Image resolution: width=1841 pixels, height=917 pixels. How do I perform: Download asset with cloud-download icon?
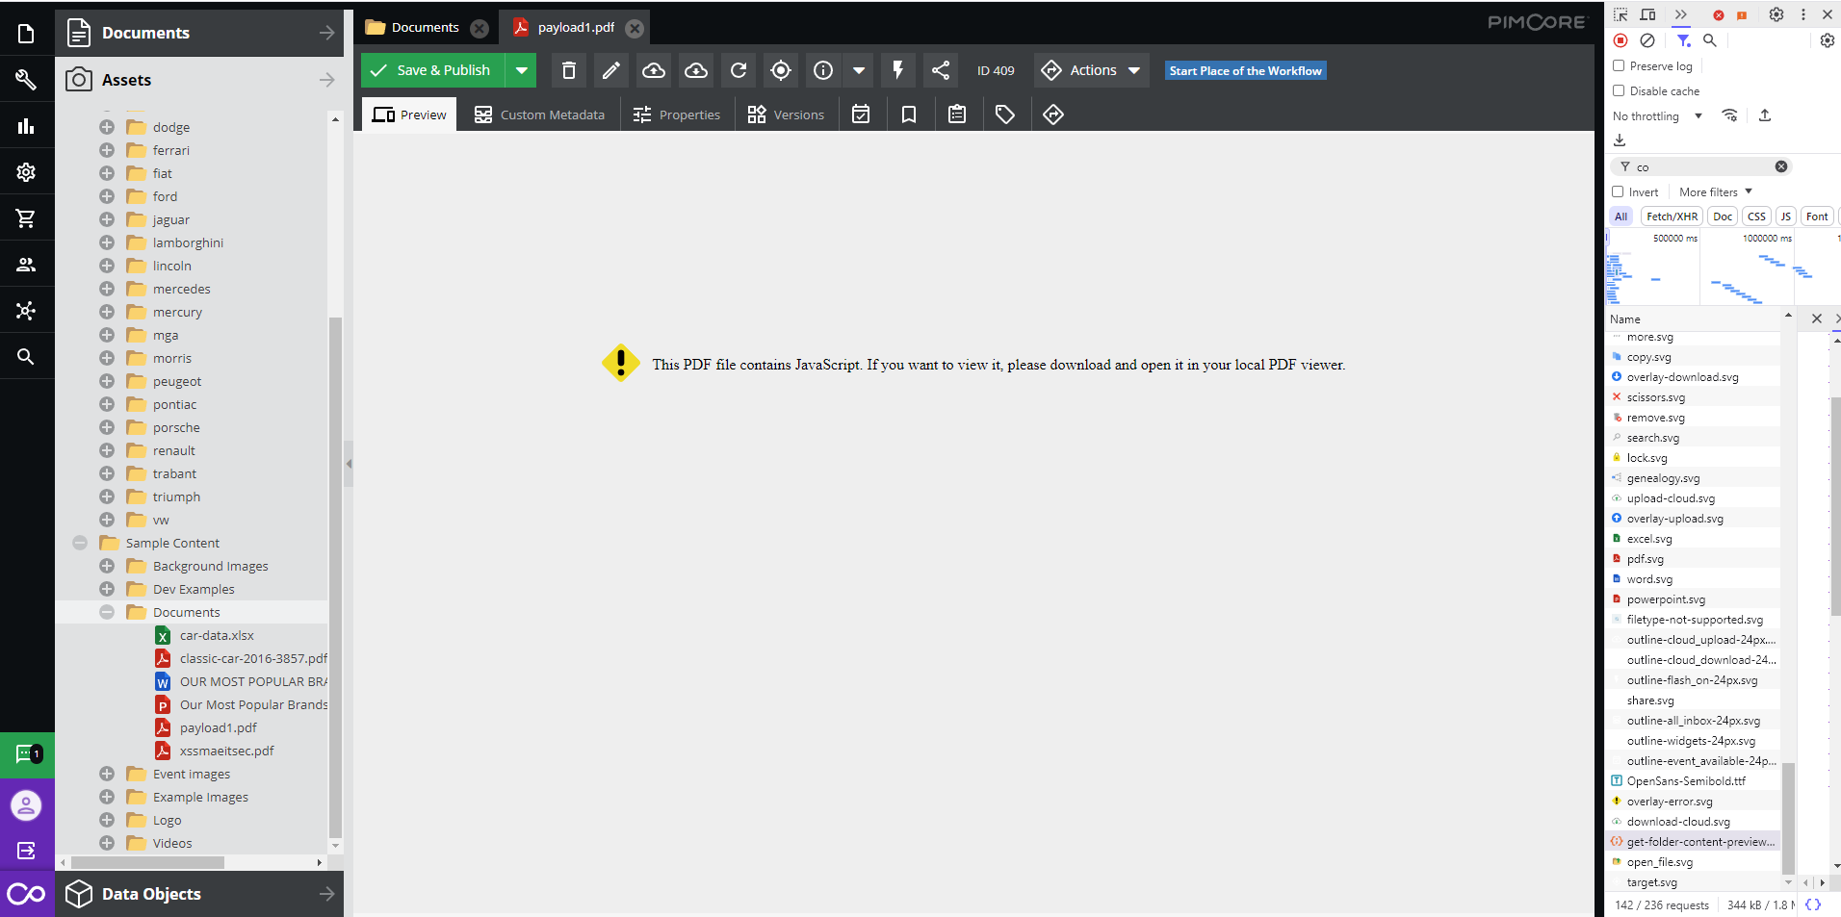(696, 70)
